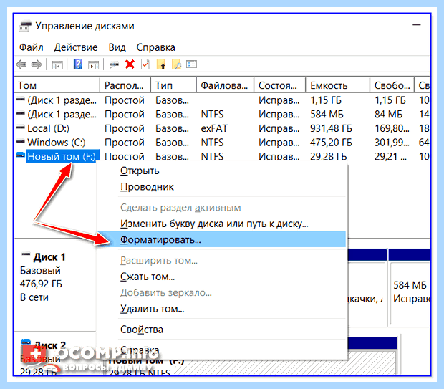
Task: Sort by the Распол... column header
Action: [125, 85]
